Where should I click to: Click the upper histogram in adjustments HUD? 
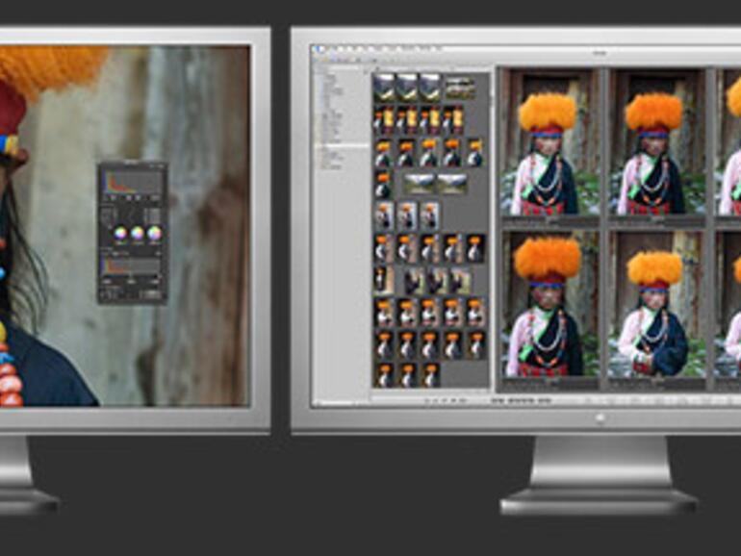tap(132, 183)
